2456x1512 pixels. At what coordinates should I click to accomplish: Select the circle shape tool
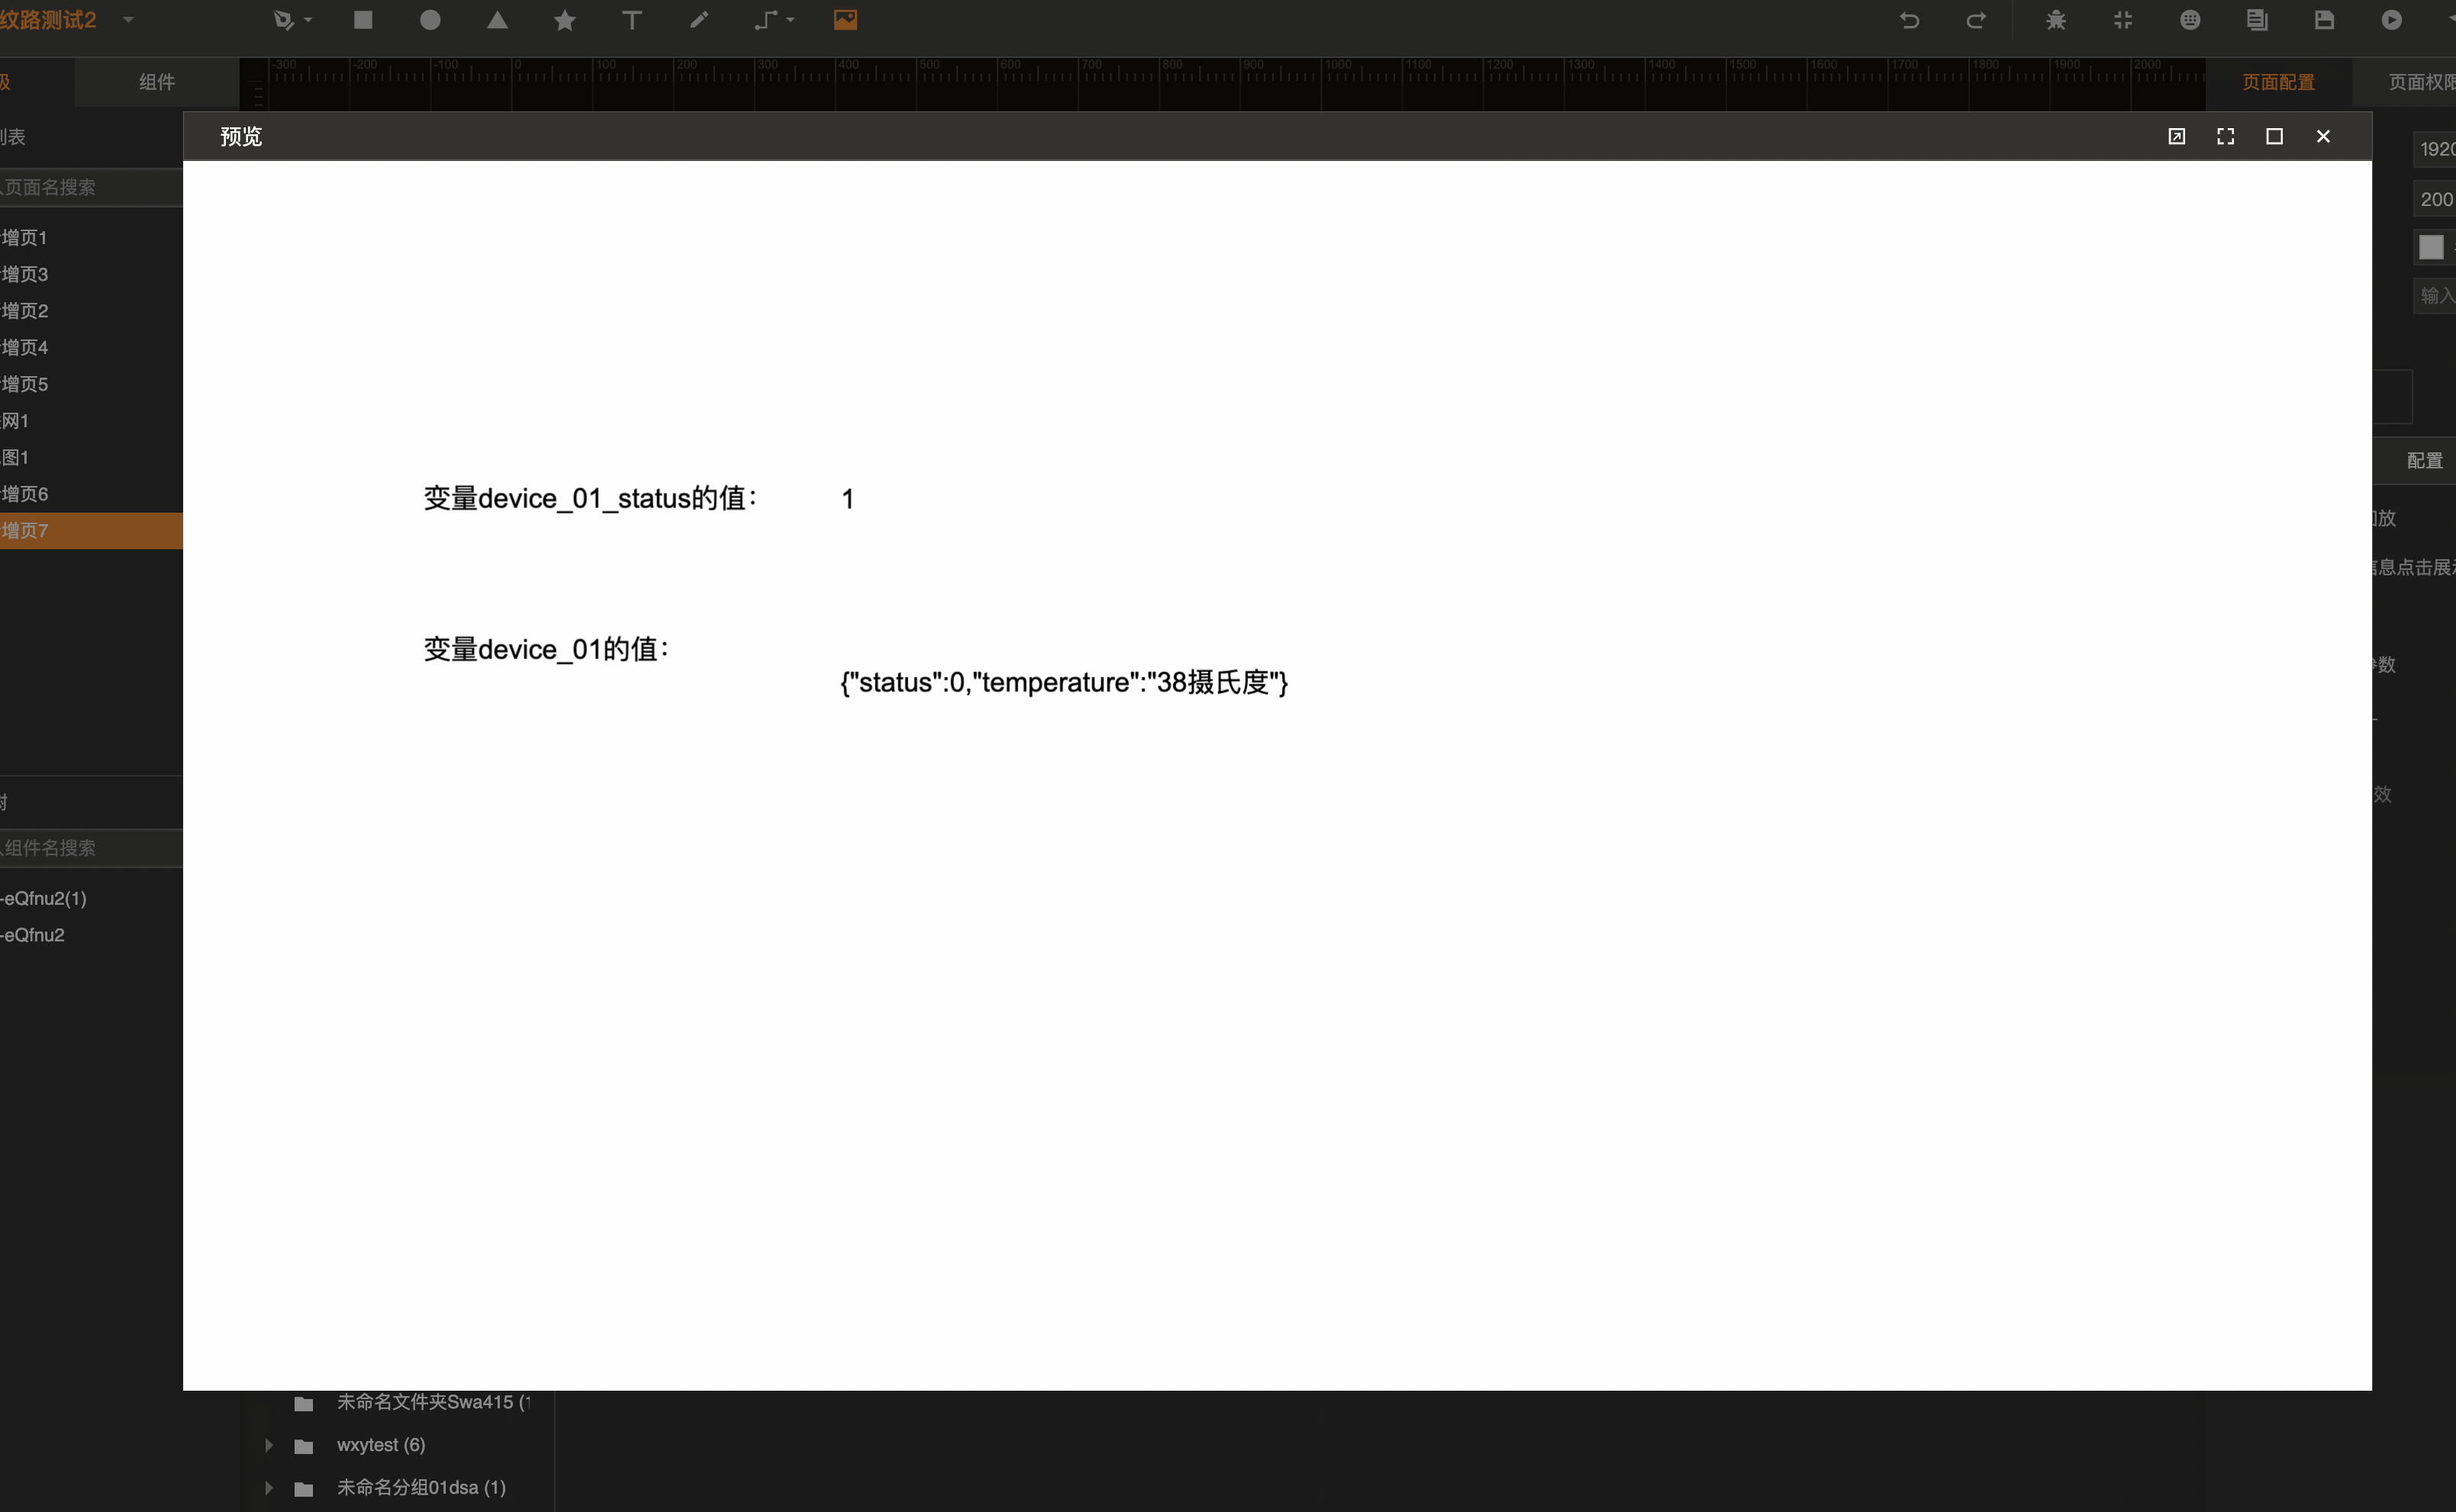pos(430,20)
